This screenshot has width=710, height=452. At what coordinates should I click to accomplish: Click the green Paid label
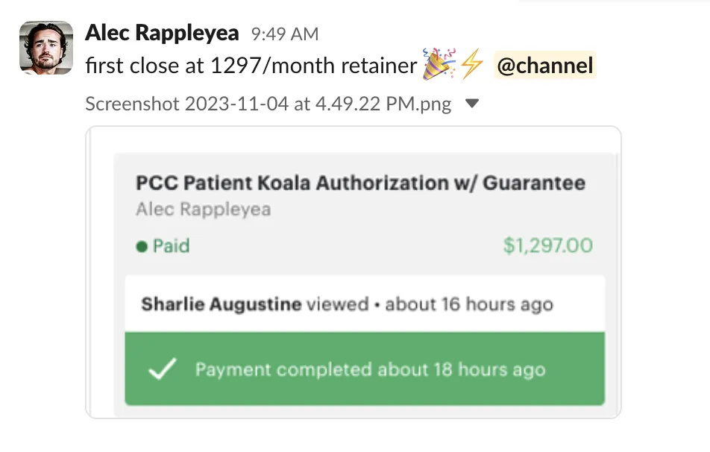(172, 246)
